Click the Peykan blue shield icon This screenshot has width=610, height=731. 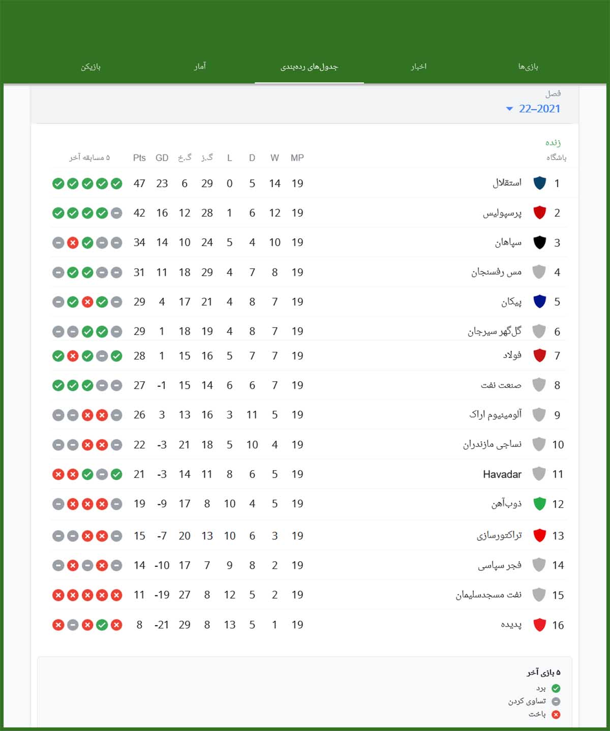point(540,301)
